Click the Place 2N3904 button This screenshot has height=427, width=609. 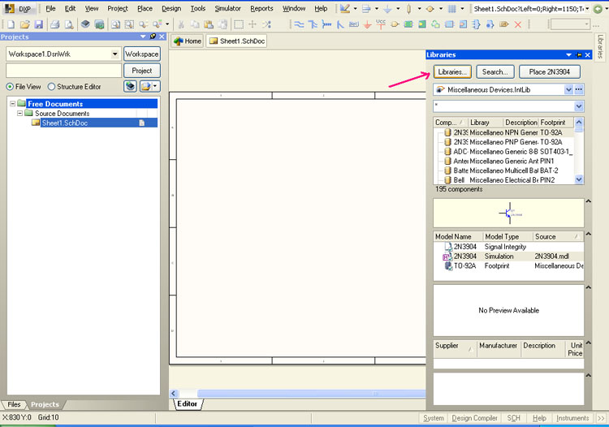(550, 71)
